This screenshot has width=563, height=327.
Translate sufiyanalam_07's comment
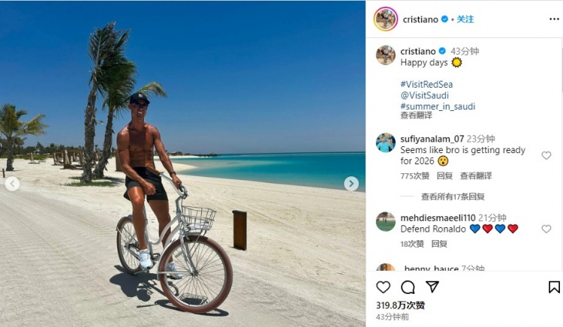[476, 175]
